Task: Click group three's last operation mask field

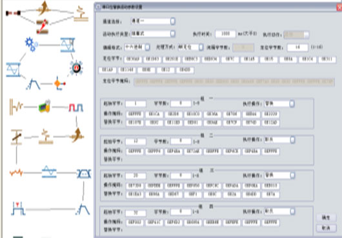Action: tap(270, 186)
